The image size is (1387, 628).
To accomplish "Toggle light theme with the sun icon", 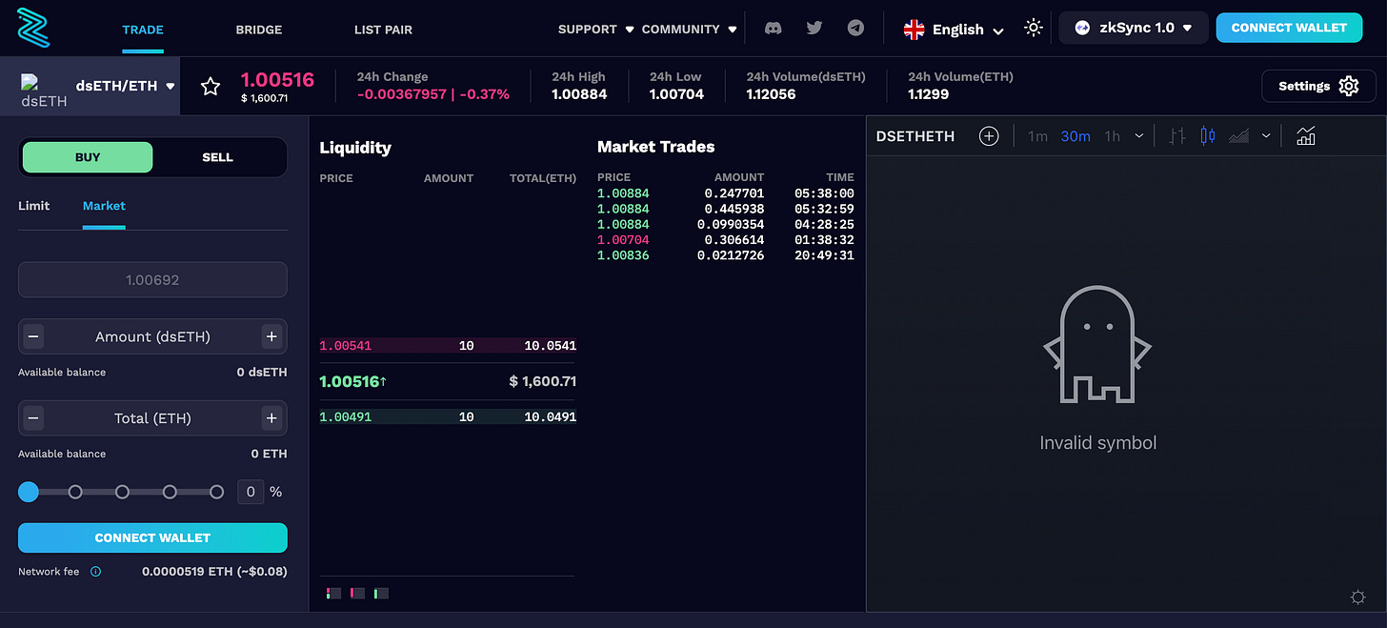I will 1034,28.
